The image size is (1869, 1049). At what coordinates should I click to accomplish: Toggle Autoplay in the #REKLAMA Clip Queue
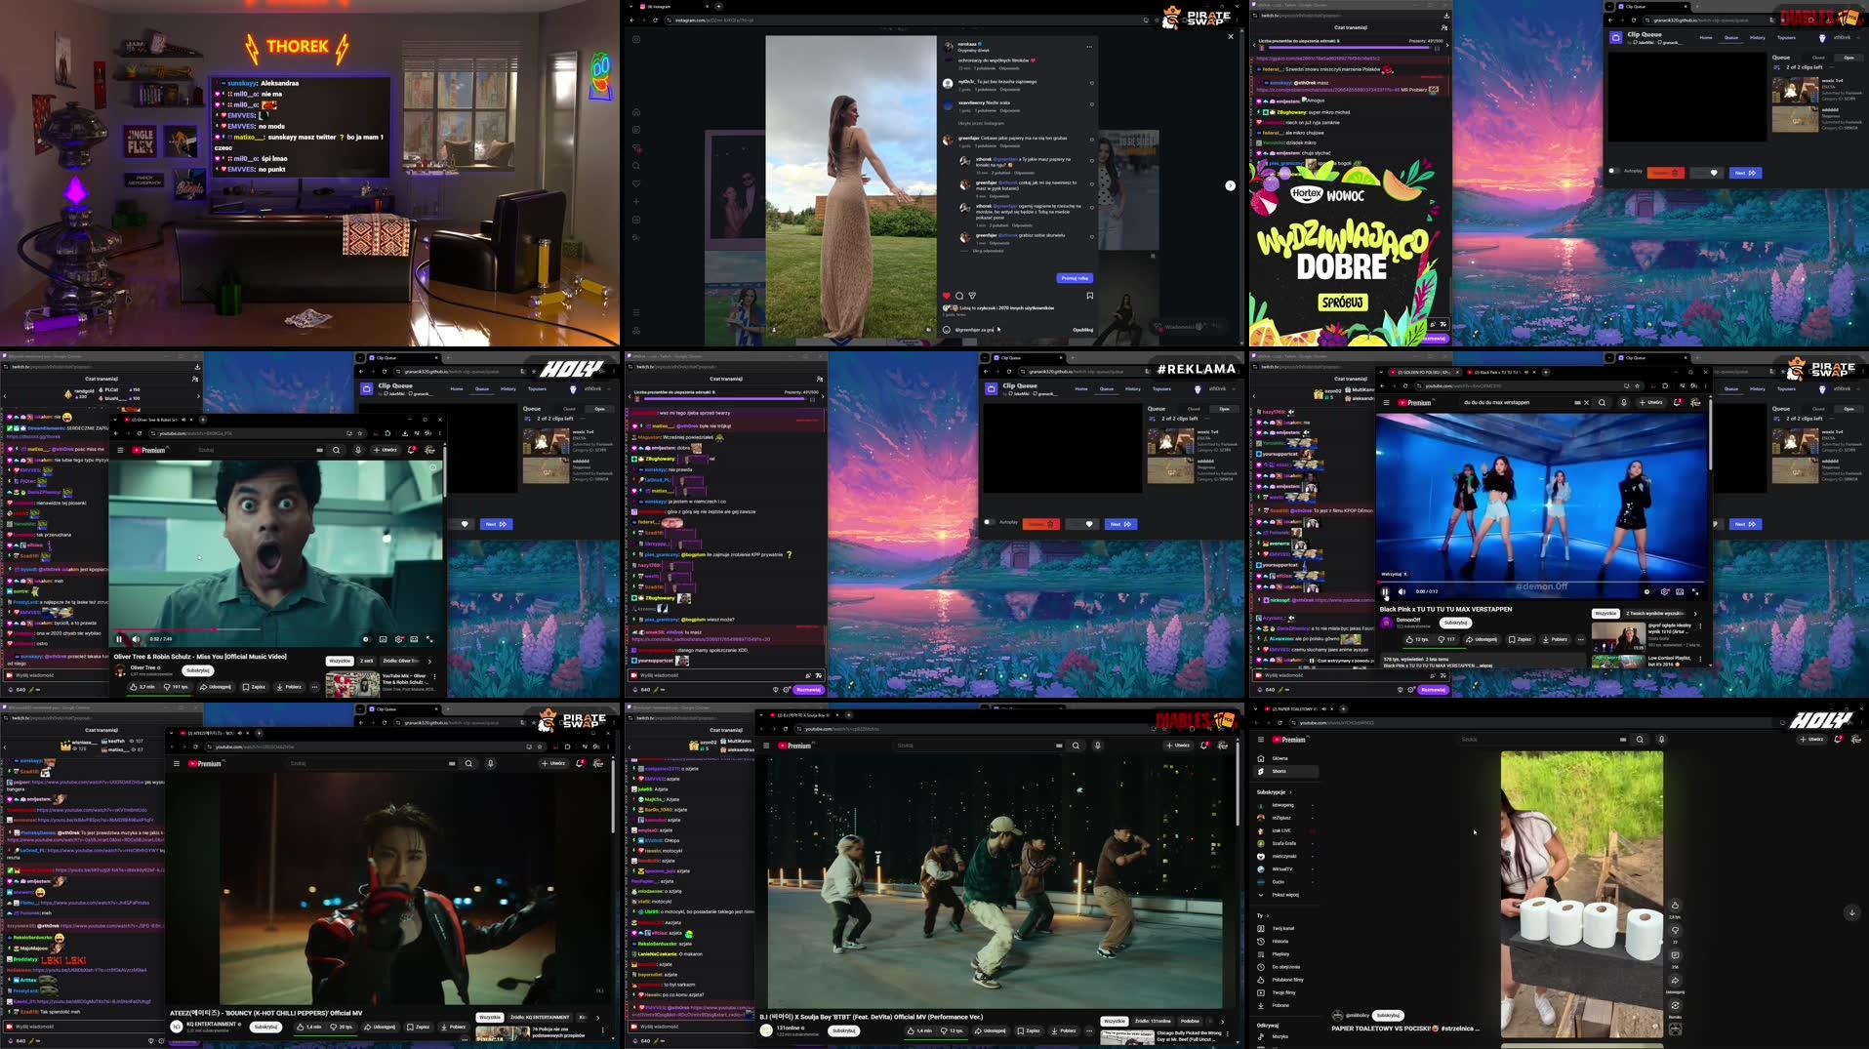pos(990,522)
